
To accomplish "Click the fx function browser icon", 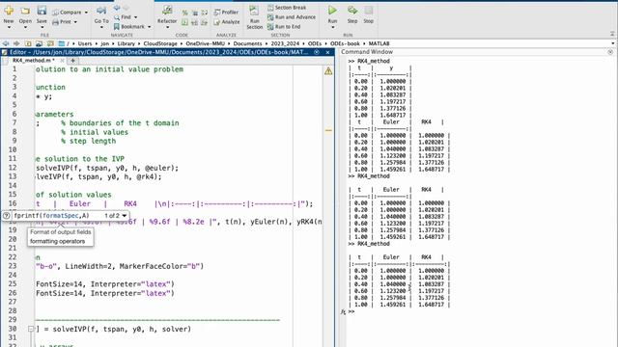I will tap(343, 311).
